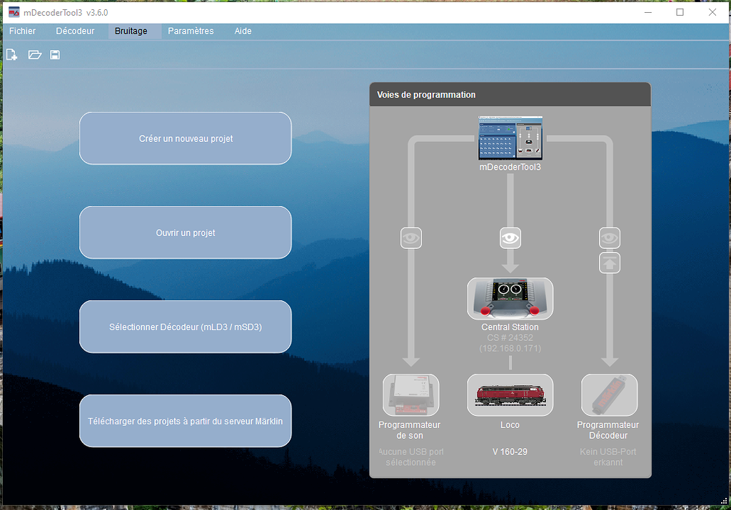Screen dimensions: 731x510
Task: Click Sélectionner Décodeur (mLD3 / mSD3) button
Action: [186, 327]
